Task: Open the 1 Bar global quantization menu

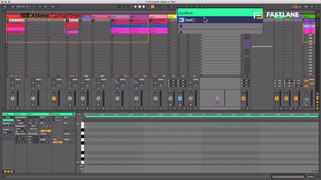Action: click(54, 6)
